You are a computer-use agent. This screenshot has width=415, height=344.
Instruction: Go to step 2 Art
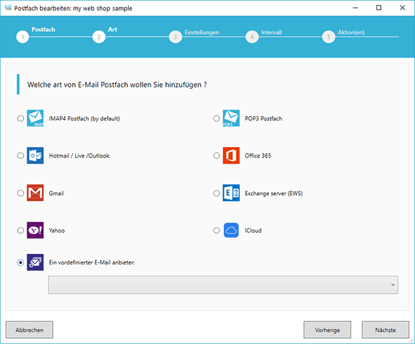[x=98, y=37]
